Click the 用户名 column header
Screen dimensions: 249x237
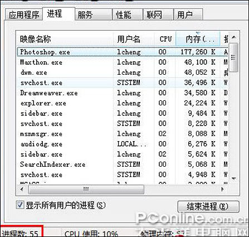click(x=134, y=39)
